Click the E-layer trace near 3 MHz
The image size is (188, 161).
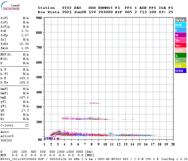pos(58,133)
